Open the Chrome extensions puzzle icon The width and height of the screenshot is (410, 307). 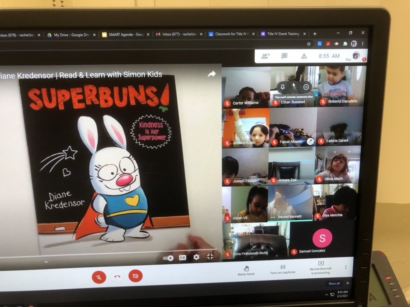[345, 44]
